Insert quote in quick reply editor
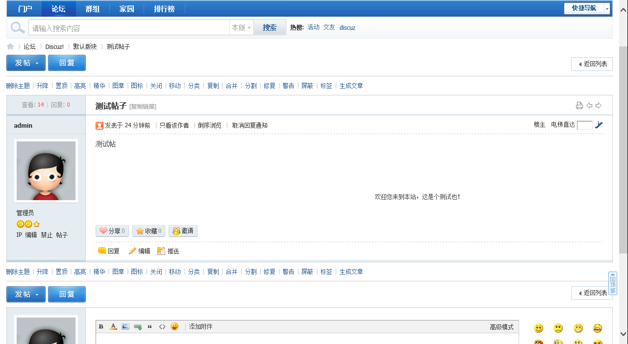This screenshot has width=628, height=344. tap(150, 327)
